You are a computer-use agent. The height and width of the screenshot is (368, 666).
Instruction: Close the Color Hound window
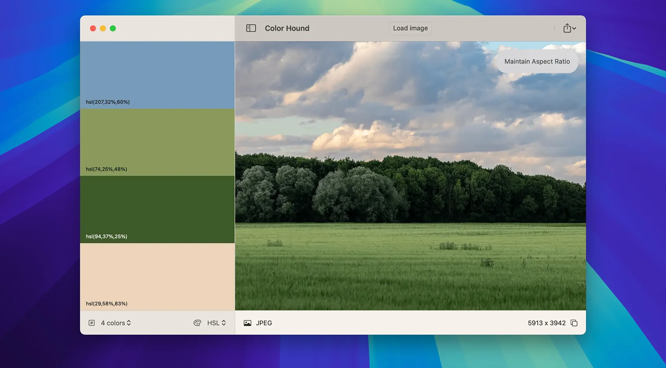click(x=93, y=28)
